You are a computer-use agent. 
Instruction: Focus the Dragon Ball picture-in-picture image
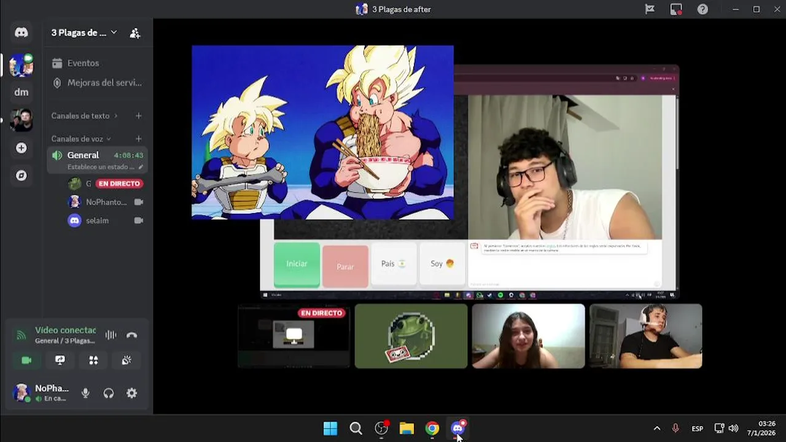coord(322,132)
